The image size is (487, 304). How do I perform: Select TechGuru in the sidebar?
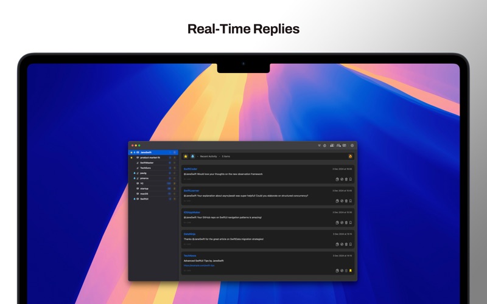(x=153, y=168)
